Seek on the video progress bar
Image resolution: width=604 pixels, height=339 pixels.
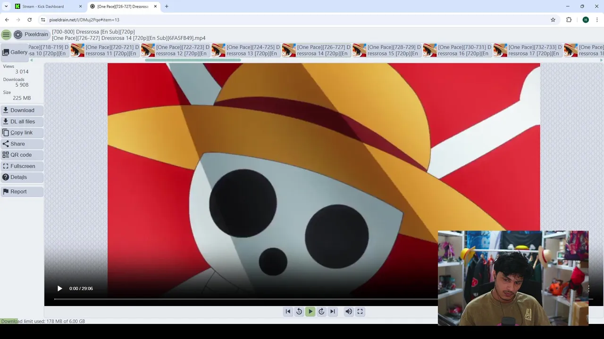245,299
